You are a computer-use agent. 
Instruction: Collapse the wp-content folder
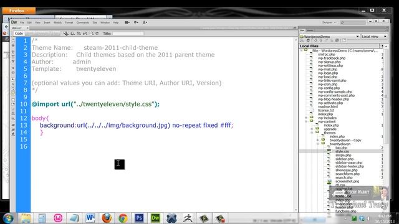pyautogui.click(x=306, y=122)
